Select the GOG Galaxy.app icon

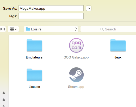(x=76, y=45)
